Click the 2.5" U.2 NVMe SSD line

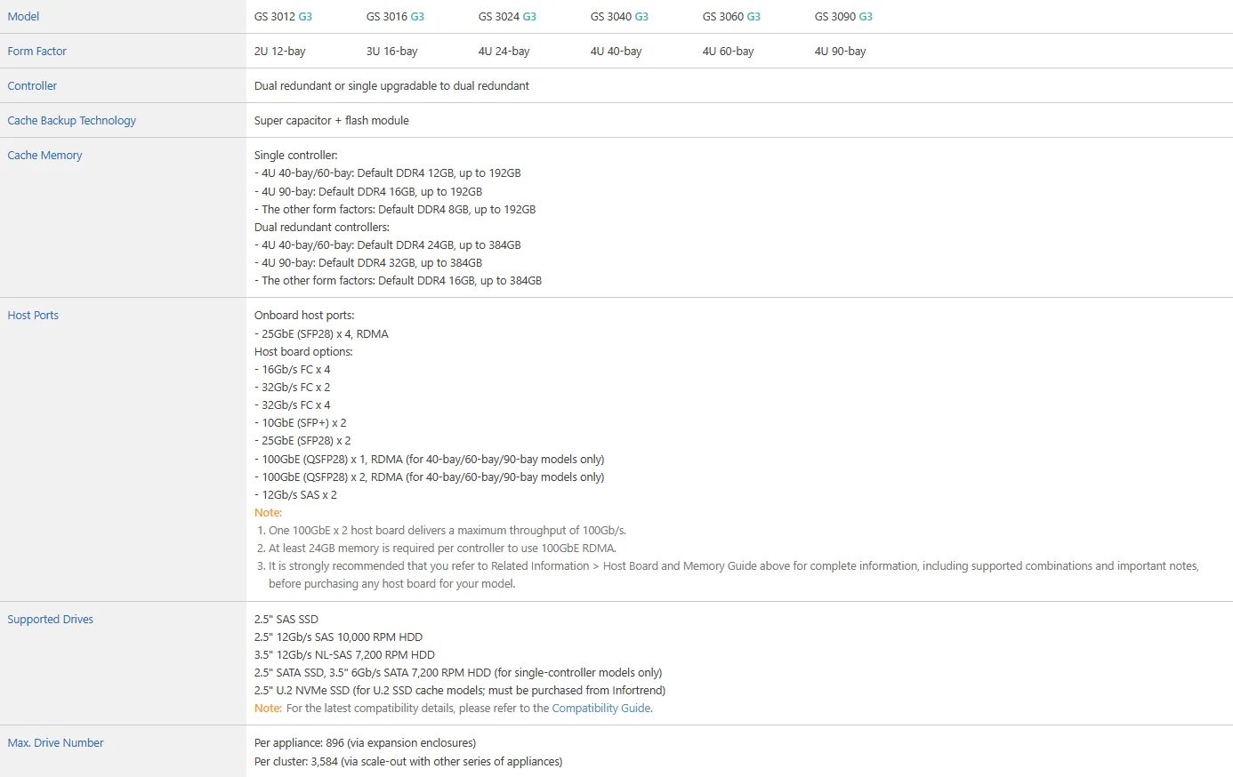tap(460, 691)
